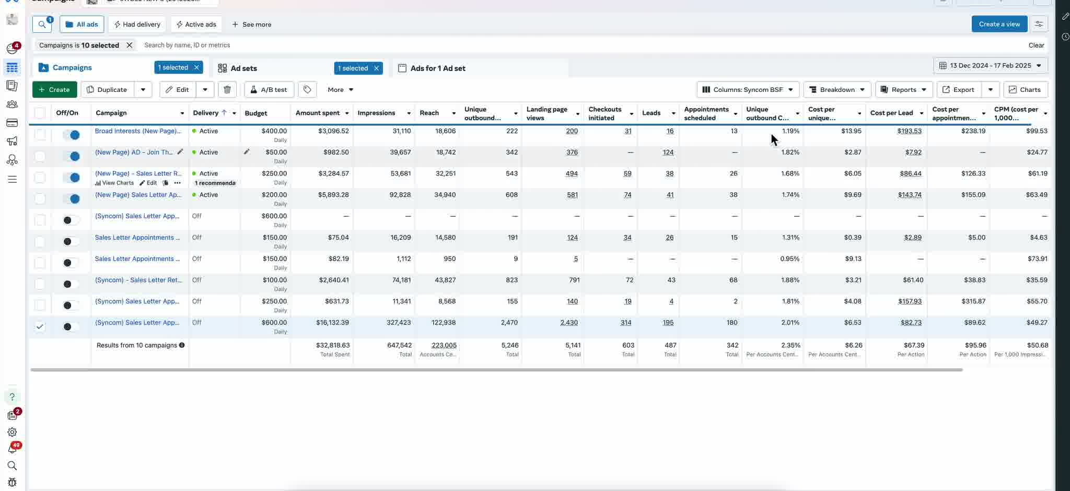Turn on (Syncom) - Sales Letter Ret... campaign

[71, 284]
